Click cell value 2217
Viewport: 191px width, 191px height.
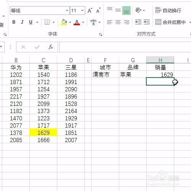[16, 96]
